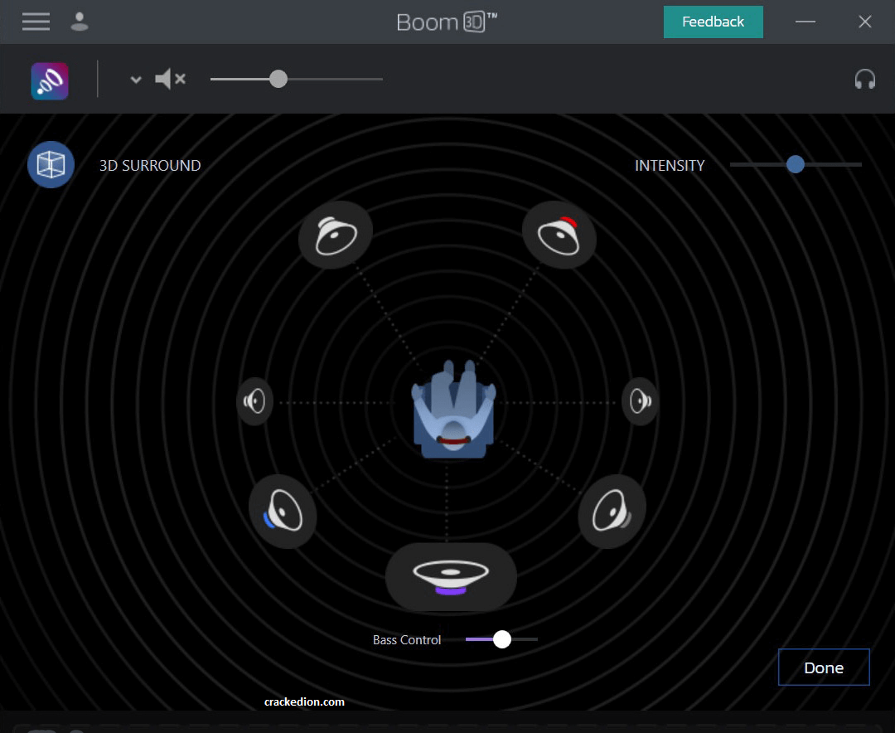Open the user account profile icon
This screenshot has height=733, width=895.
(80, 22)
